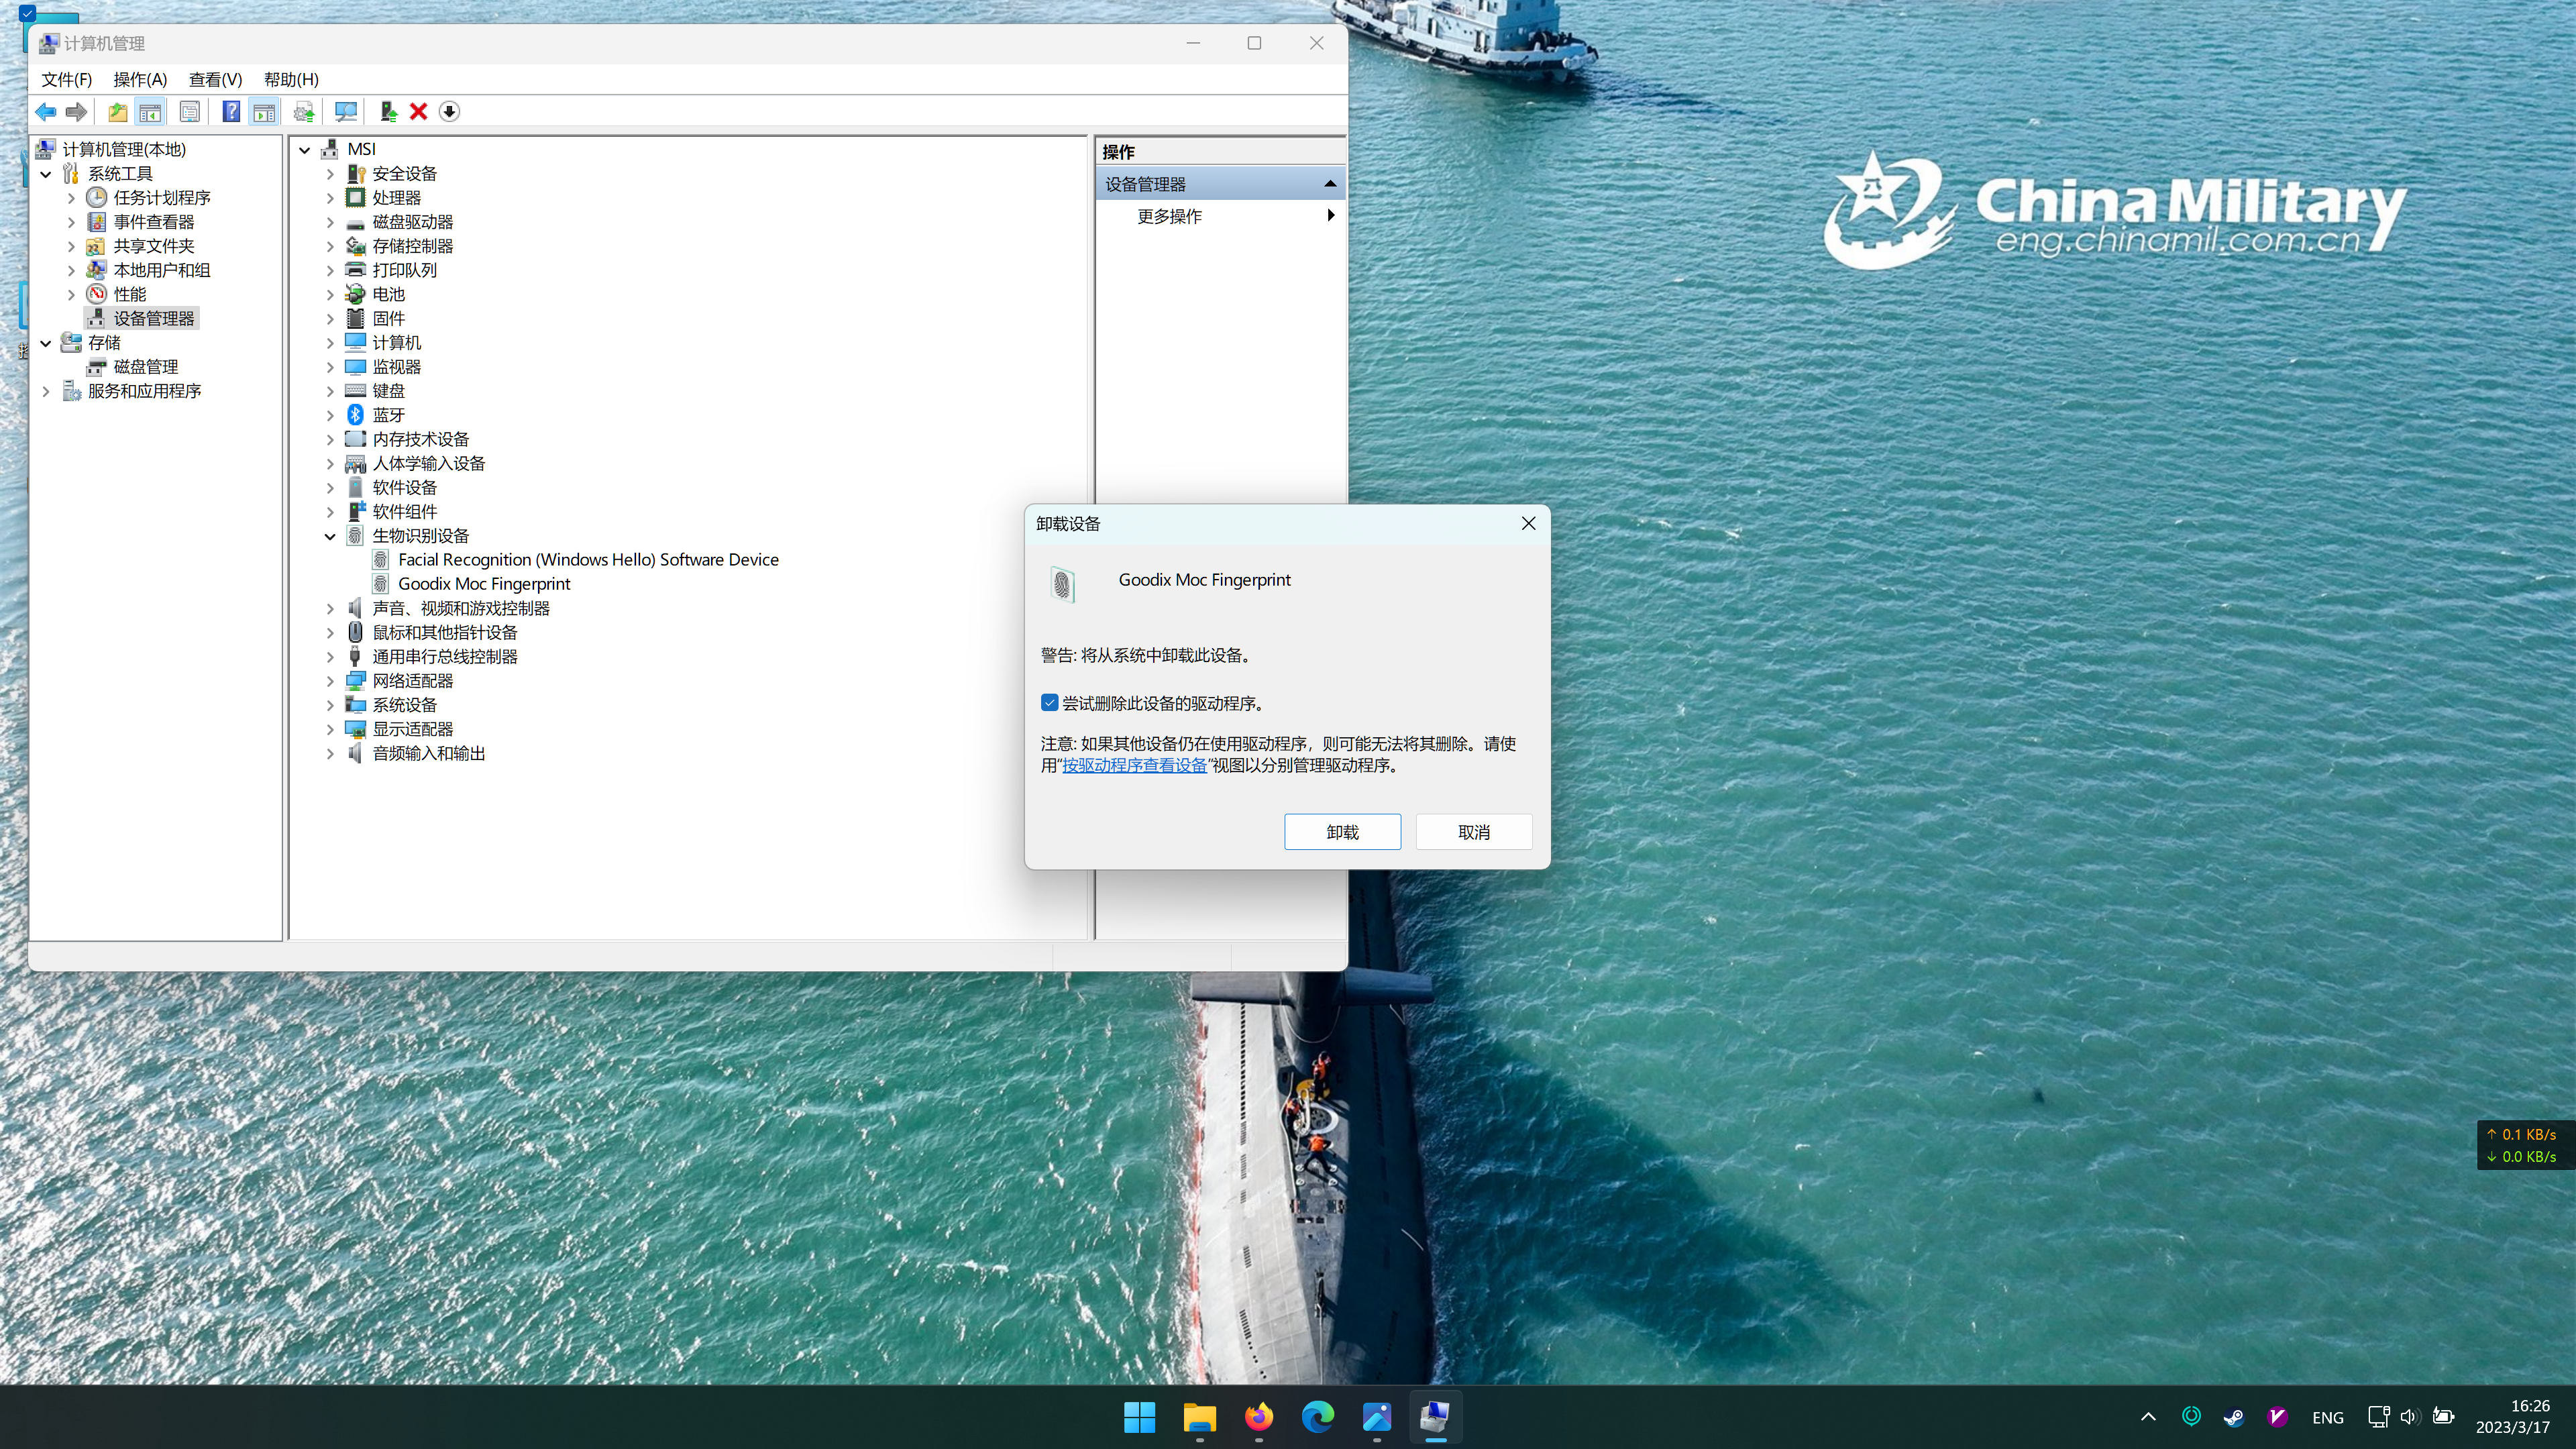Image resolution: width=2576 pixels, height=1449 pixels.
Task: Click the red X uninstall device icon
Action: (419, 112)
